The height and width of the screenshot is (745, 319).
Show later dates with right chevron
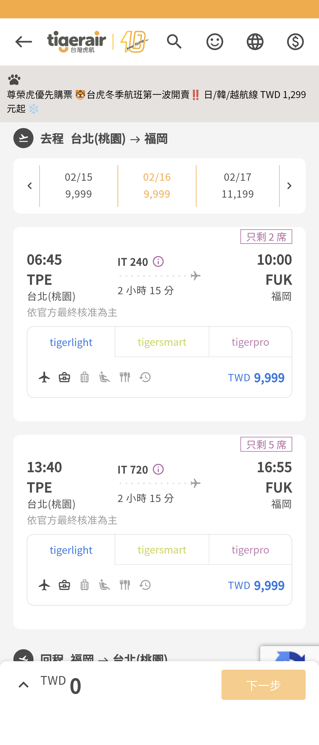[289, 186]
